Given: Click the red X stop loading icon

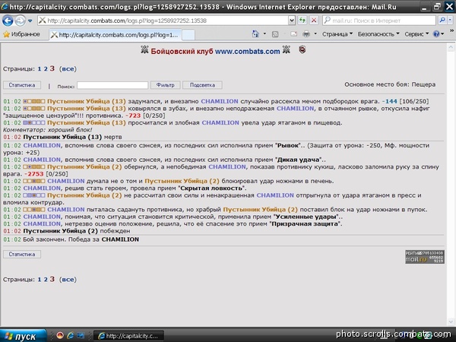Looking at the screenshot, I should coord(314,21).
